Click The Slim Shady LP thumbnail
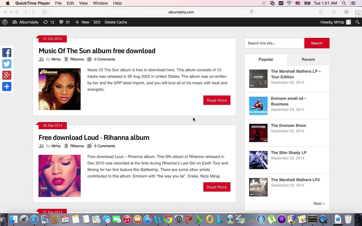 (x=258, y=160)
